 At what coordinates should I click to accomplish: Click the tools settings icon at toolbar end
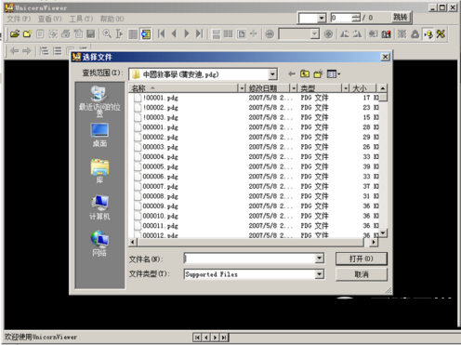click(x=441, y=33)
